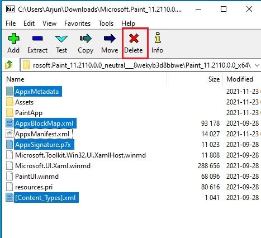Open the File menu
Image resolution: width=261 pixels, height=238 pixels.
11,23
